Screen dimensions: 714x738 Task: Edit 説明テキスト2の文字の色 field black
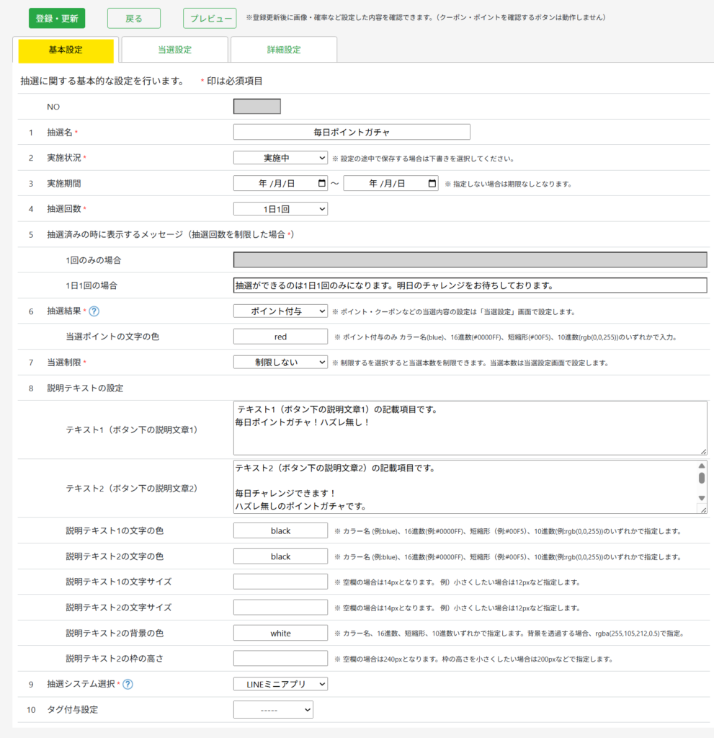pyautogui.click(x=280, y=556)
